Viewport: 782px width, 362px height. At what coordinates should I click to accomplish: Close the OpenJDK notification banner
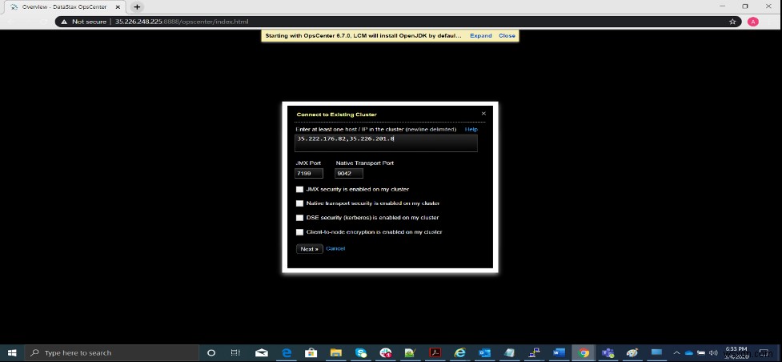(x=507, y=35)
